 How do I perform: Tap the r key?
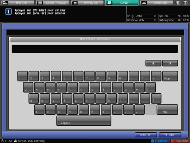point(62,87)
